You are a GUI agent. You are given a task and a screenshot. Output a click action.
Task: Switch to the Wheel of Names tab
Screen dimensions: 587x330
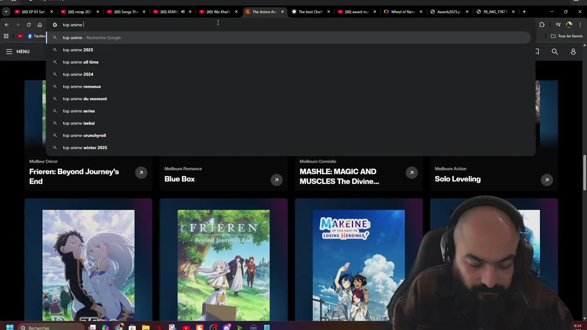pyautogui.click(x=403, y=11)
